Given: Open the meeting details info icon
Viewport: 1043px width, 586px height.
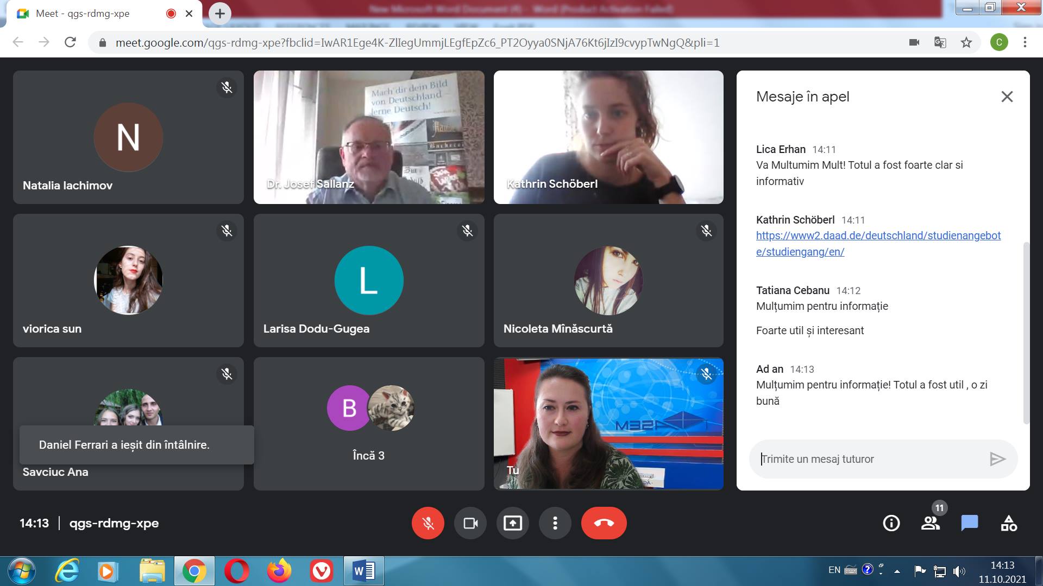Looking at the screenshot, I should click(x=891, y=523).
